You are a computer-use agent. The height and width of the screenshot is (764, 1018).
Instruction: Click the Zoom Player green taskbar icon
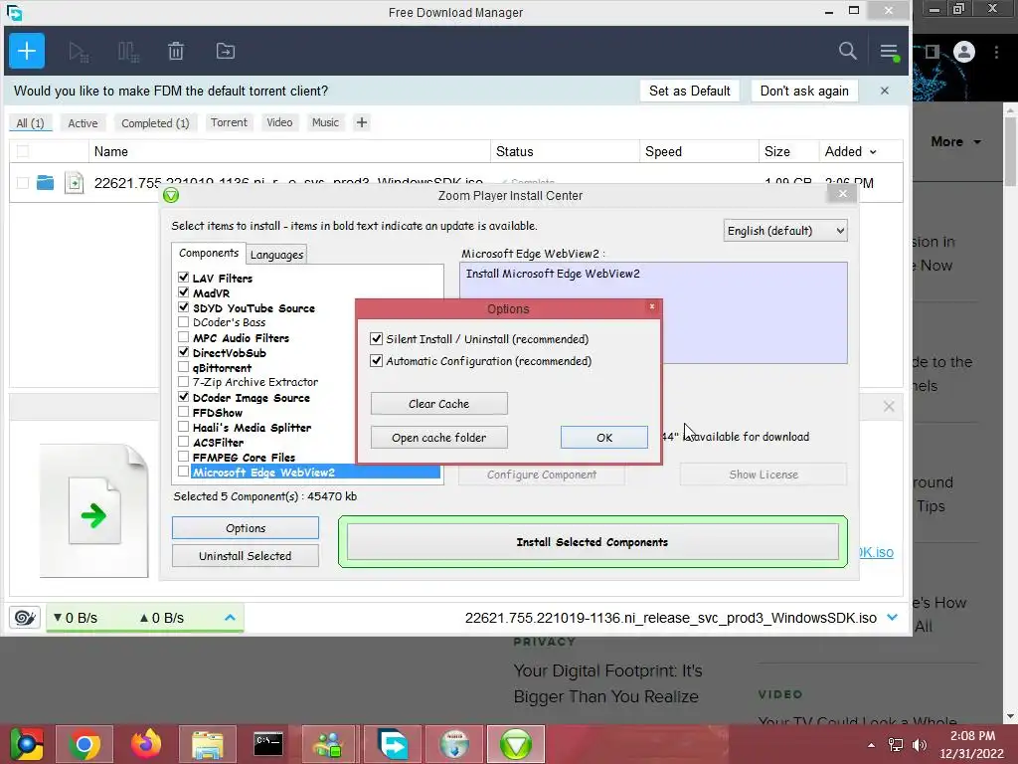click(516, 744)
